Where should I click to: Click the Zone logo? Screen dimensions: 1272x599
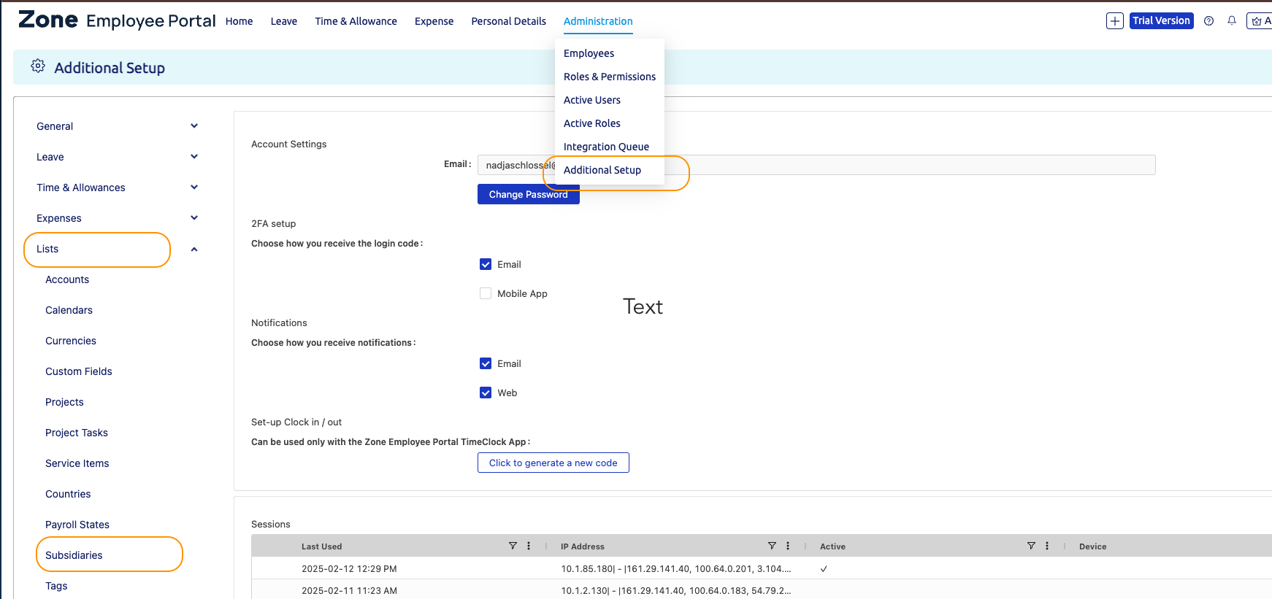pos(48,20)
